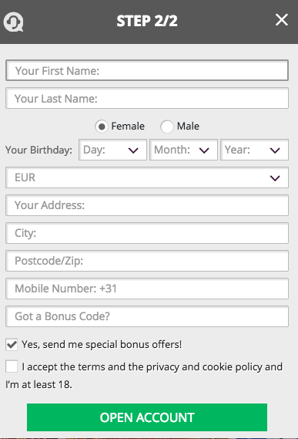298x439 pixels.
Task: Open the birthday Day dropdown
Action: (112, 150)
